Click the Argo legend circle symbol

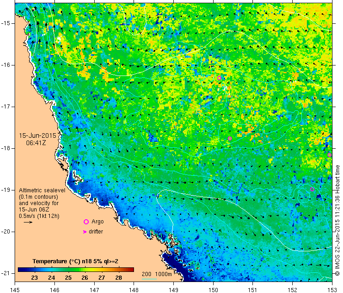[86, 222]
